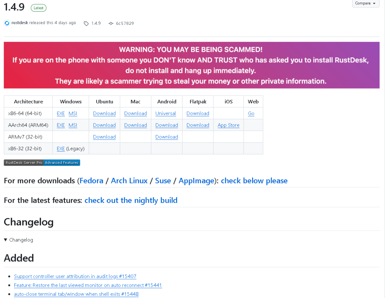Click the Android column header
Screen dimensions: 385x298
coord(167,102)
